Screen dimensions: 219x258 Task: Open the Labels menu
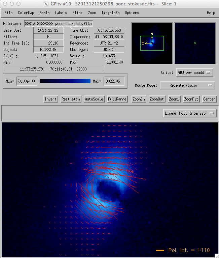61,13
